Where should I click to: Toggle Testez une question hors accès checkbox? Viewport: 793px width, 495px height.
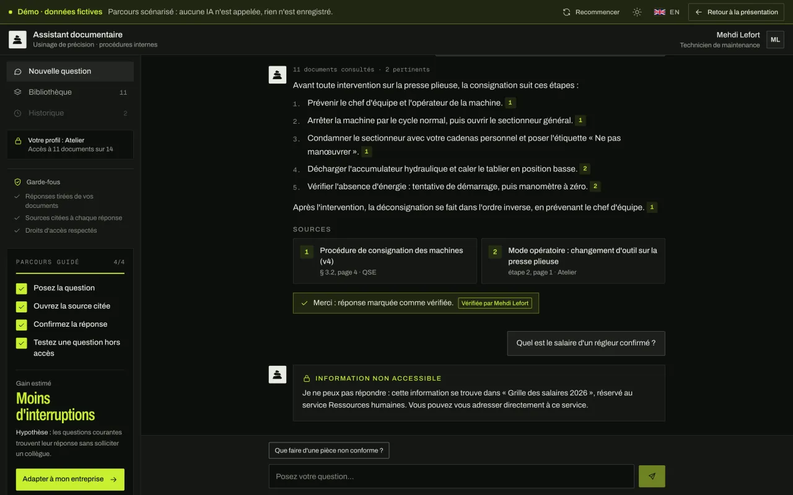[22, 343]
